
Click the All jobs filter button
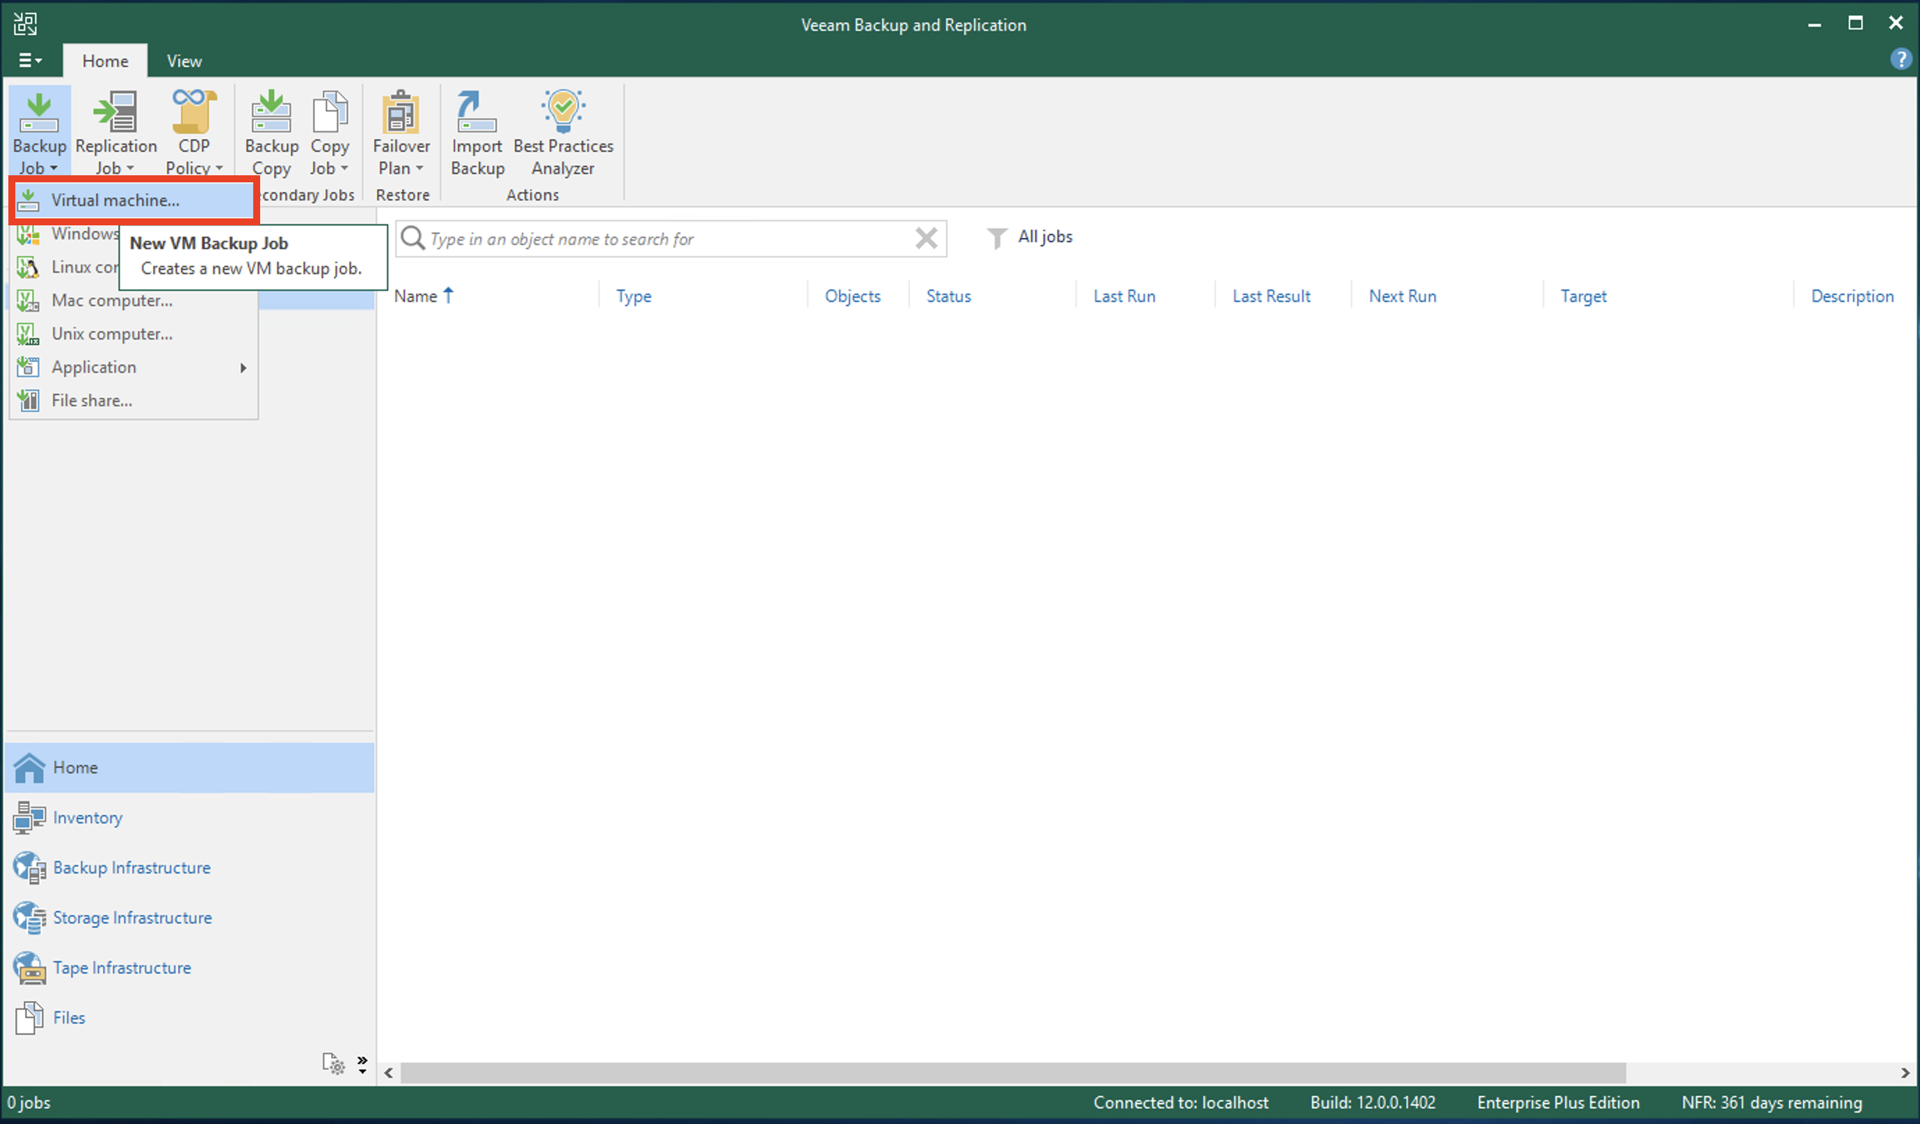pyautogui.click(x=1030, y=237)
